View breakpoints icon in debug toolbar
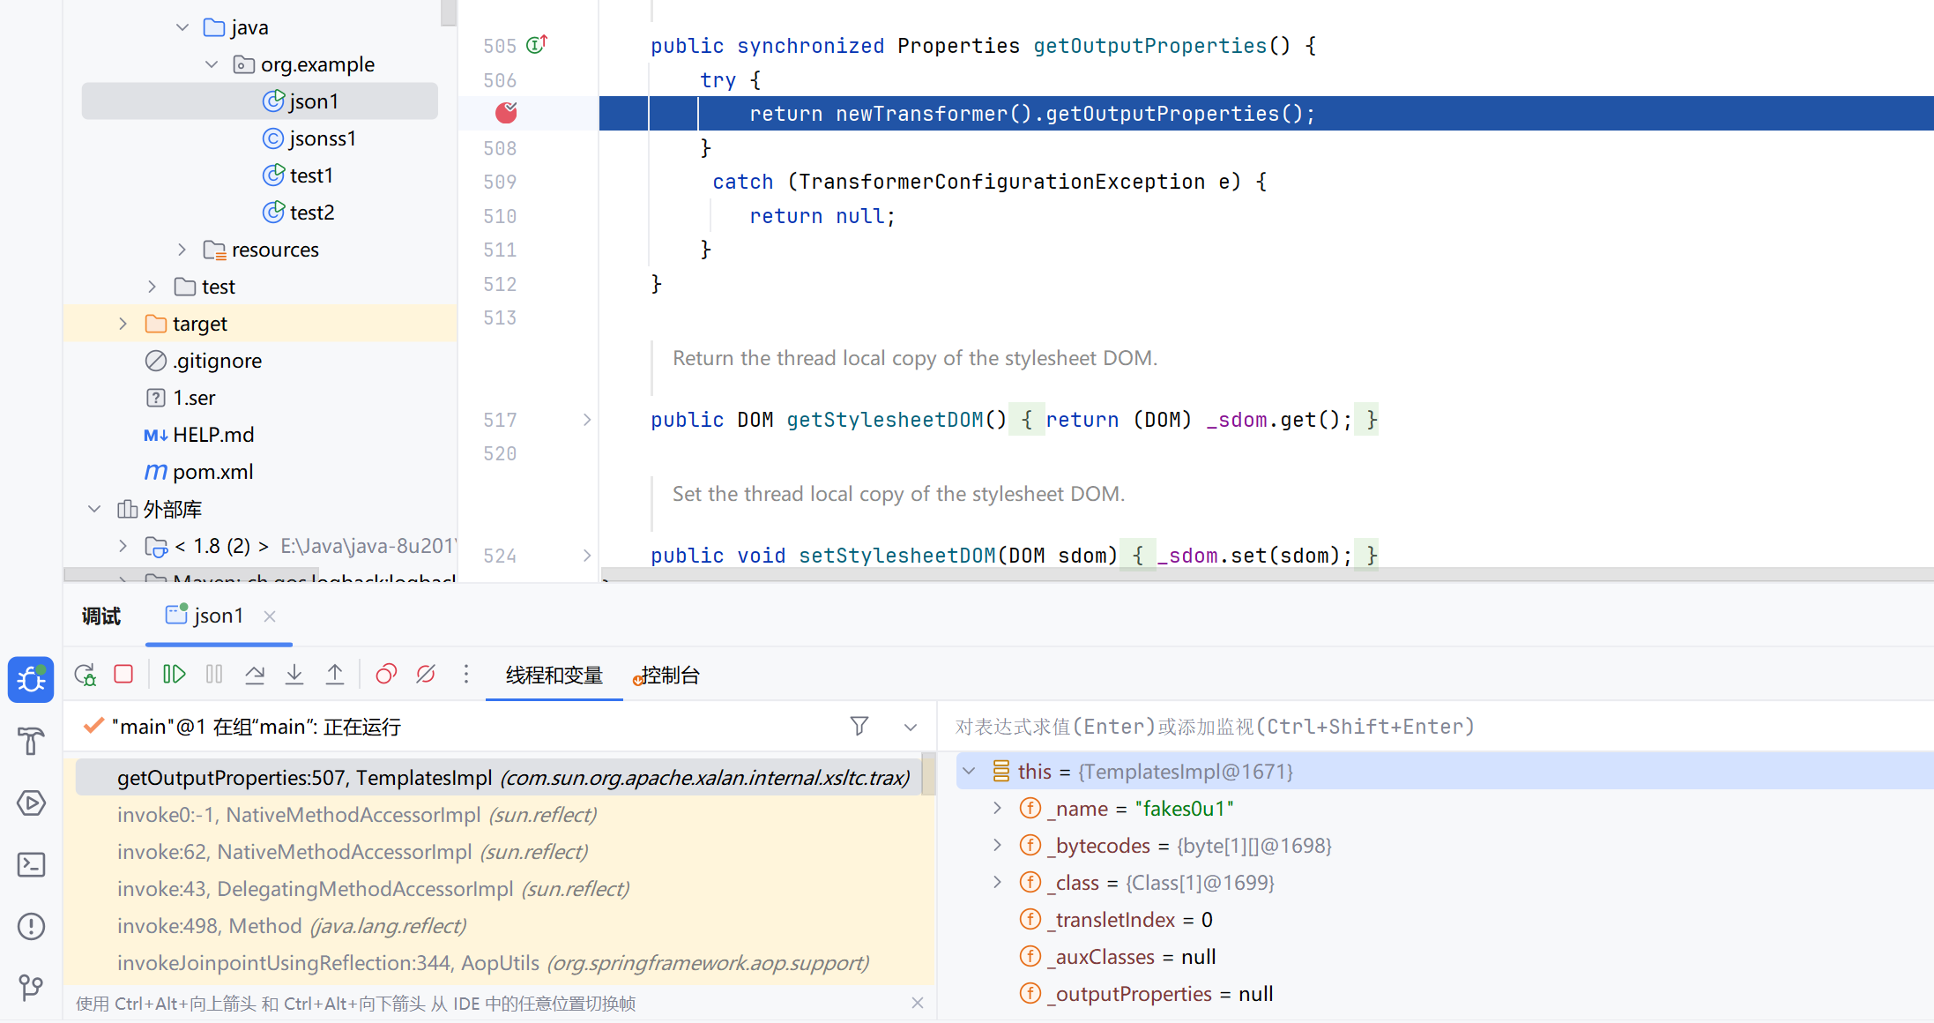Viewport: 1934px width, 1023px height. click(x=386, y=675)
